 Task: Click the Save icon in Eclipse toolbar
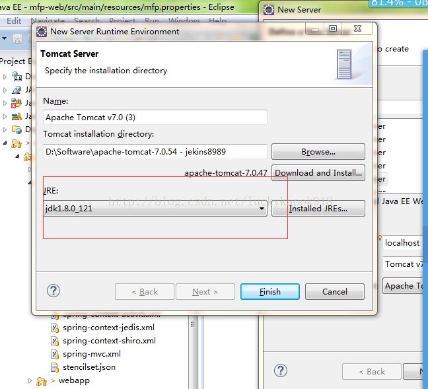pos(17,38)
